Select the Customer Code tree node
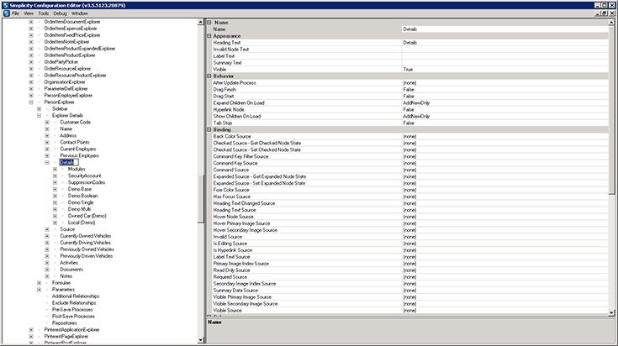This screenshot has width=618, height=346. (x=76, y=122)
